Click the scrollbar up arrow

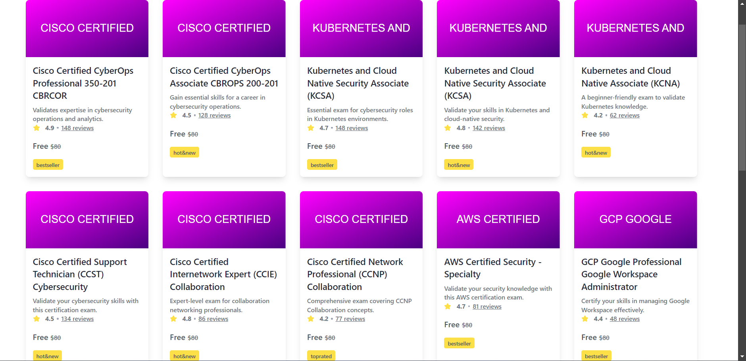(742, 4)
